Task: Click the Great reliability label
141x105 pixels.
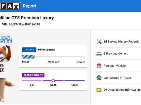Action: tap(75, 85)
